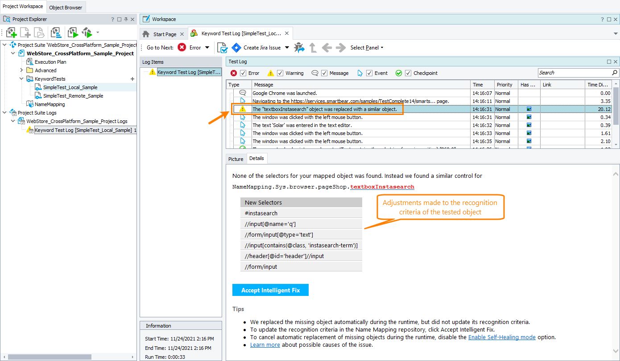Viewport: 620px width, 361px height.
Task: Click the forward navigation arrow in the log toolbar
Action: [339, 48]
